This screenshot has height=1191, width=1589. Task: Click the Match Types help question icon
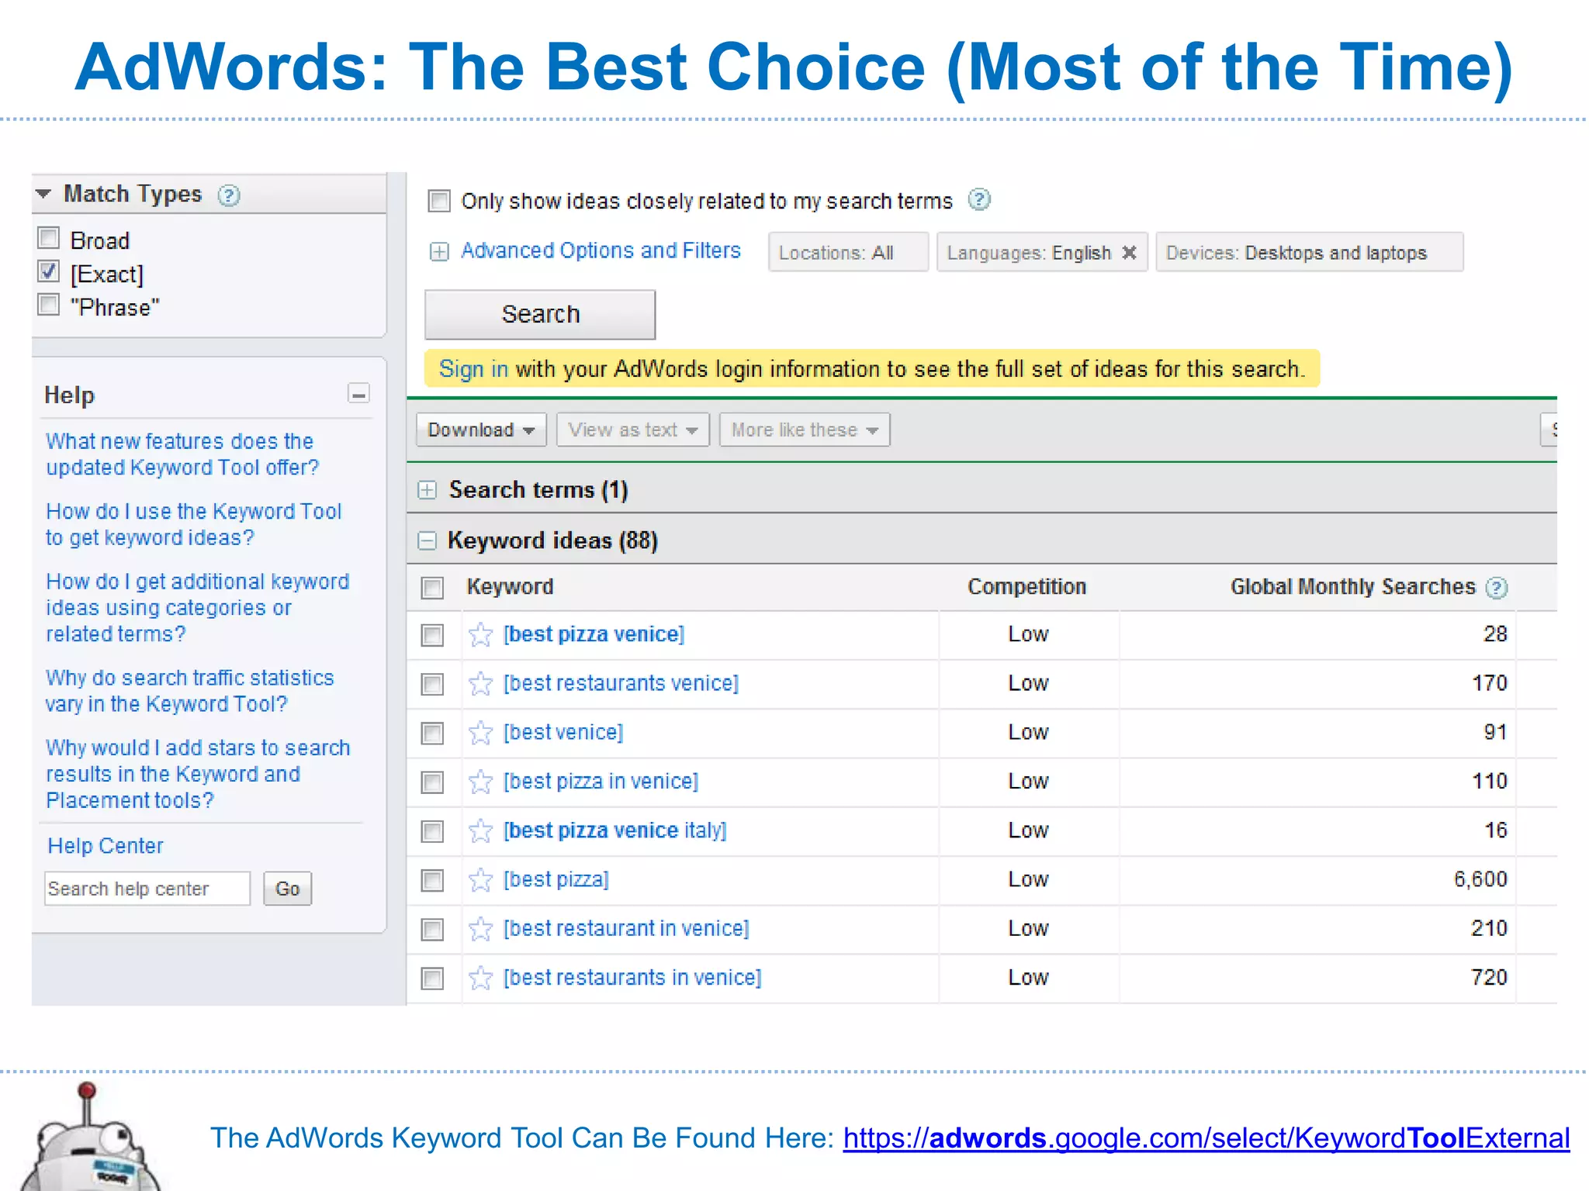click(229, 195)
